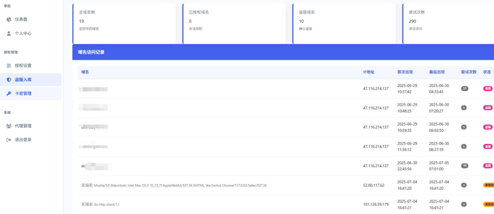Click the 未授权 badge in the Go-http-client row
The width and height of the screenshot is (494, 214).
click(489, 204)
